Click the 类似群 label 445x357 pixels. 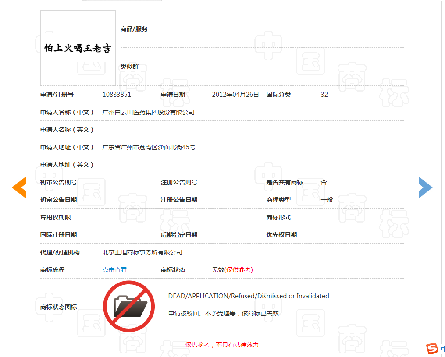[x=130, y=67]
